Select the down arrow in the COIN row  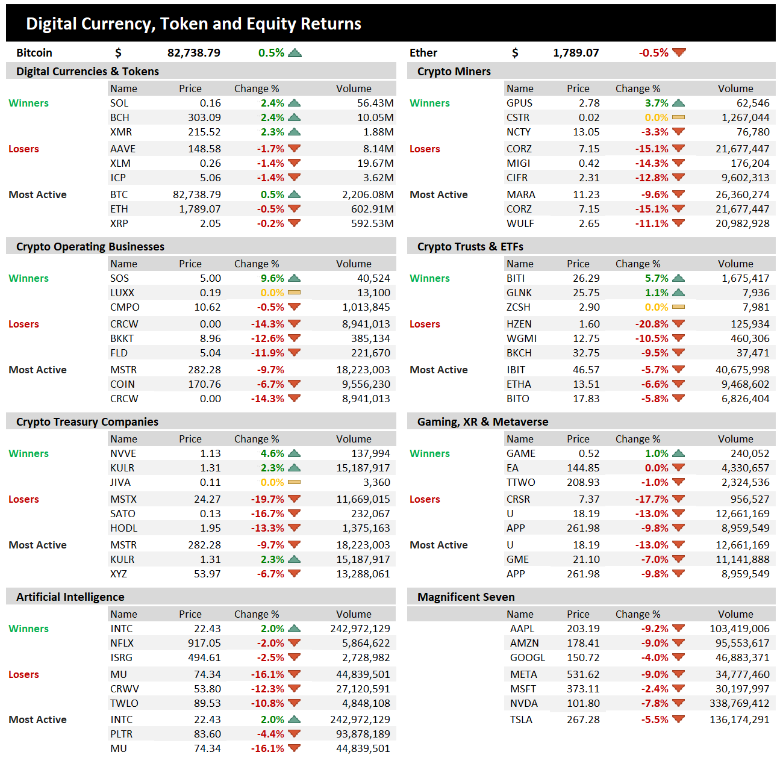[x=294, y=384]
